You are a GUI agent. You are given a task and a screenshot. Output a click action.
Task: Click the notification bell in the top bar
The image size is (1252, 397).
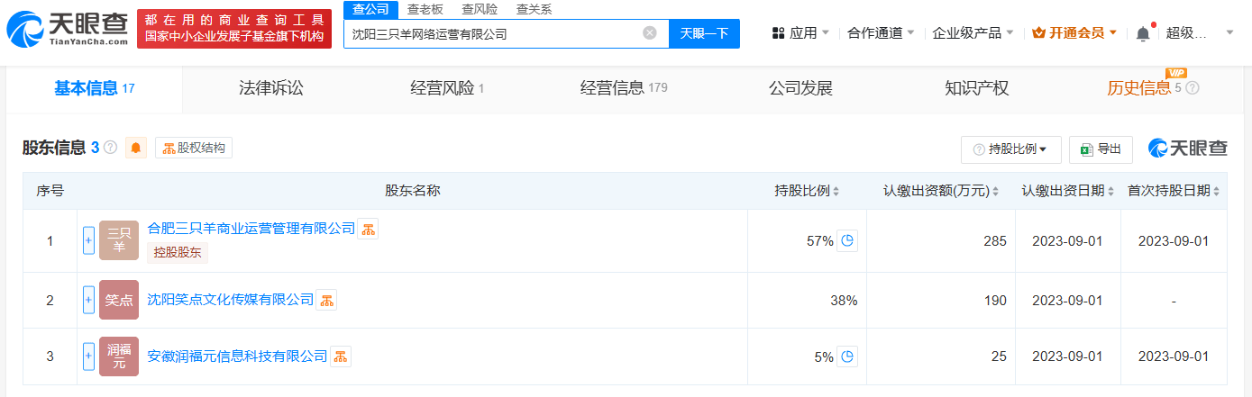coord(1143,33)
